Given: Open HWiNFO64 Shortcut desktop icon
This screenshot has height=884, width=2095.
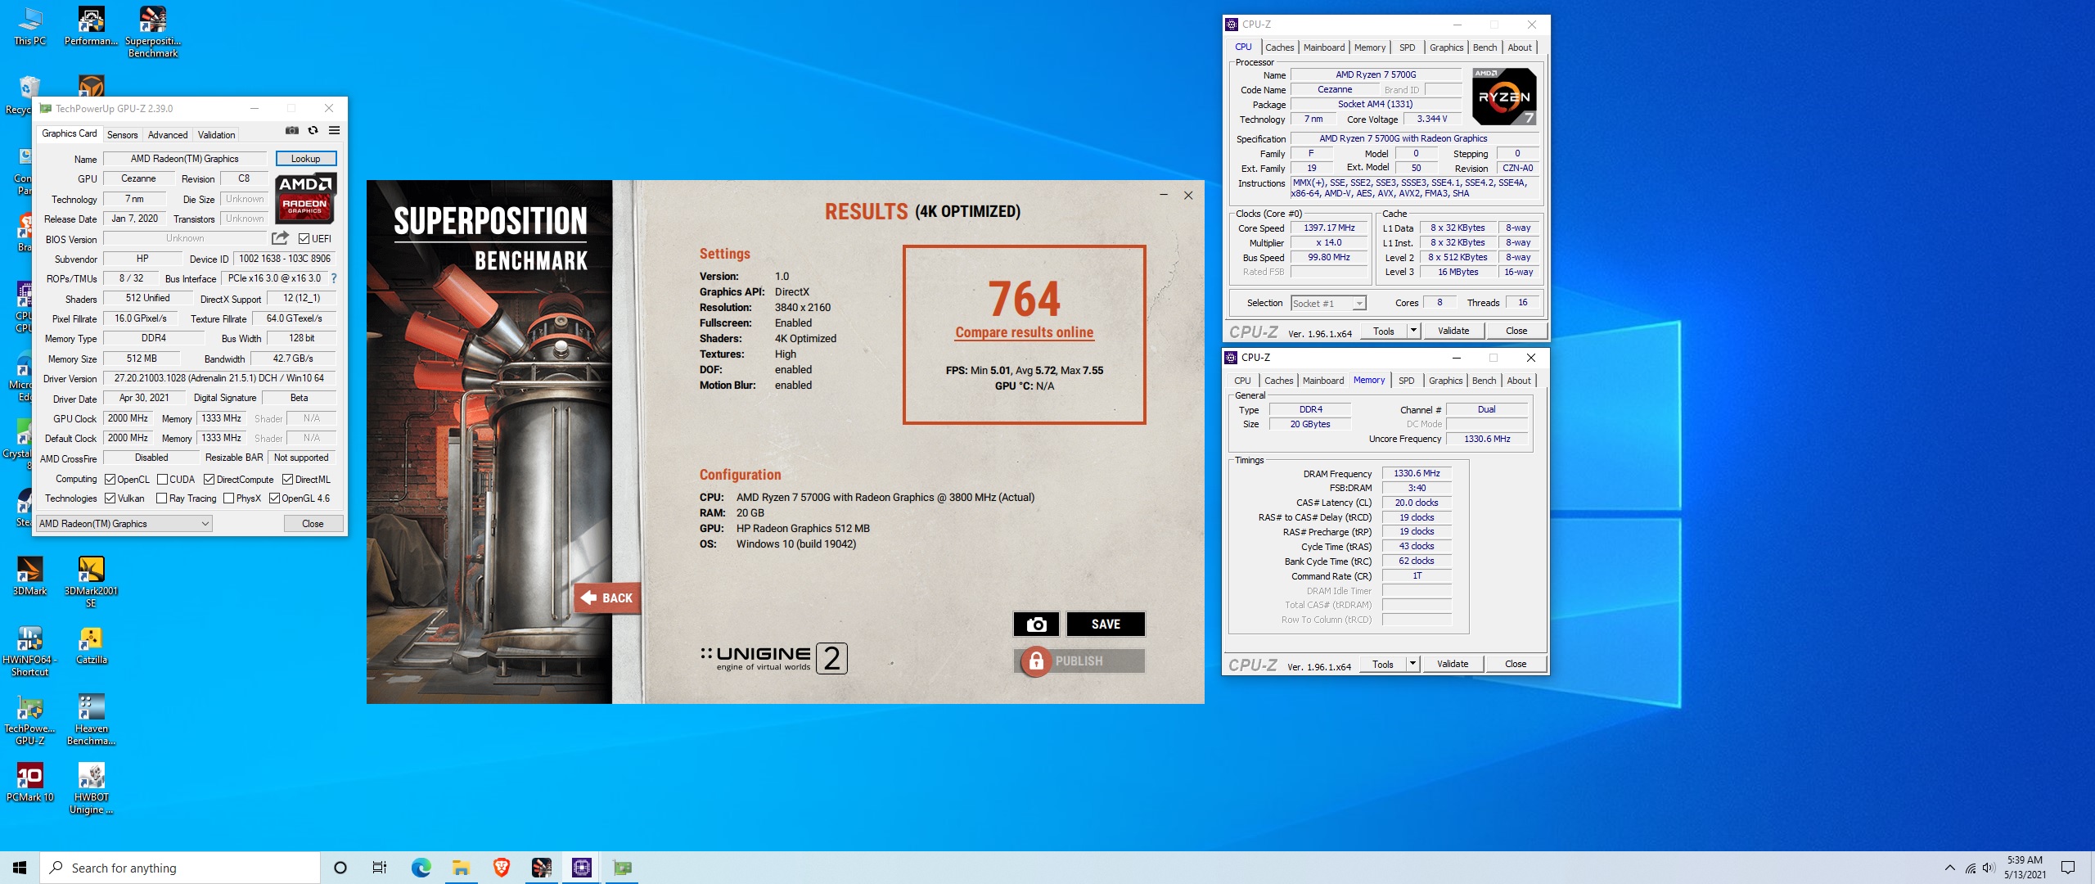Looking at the screenshot, I should 29,651.
